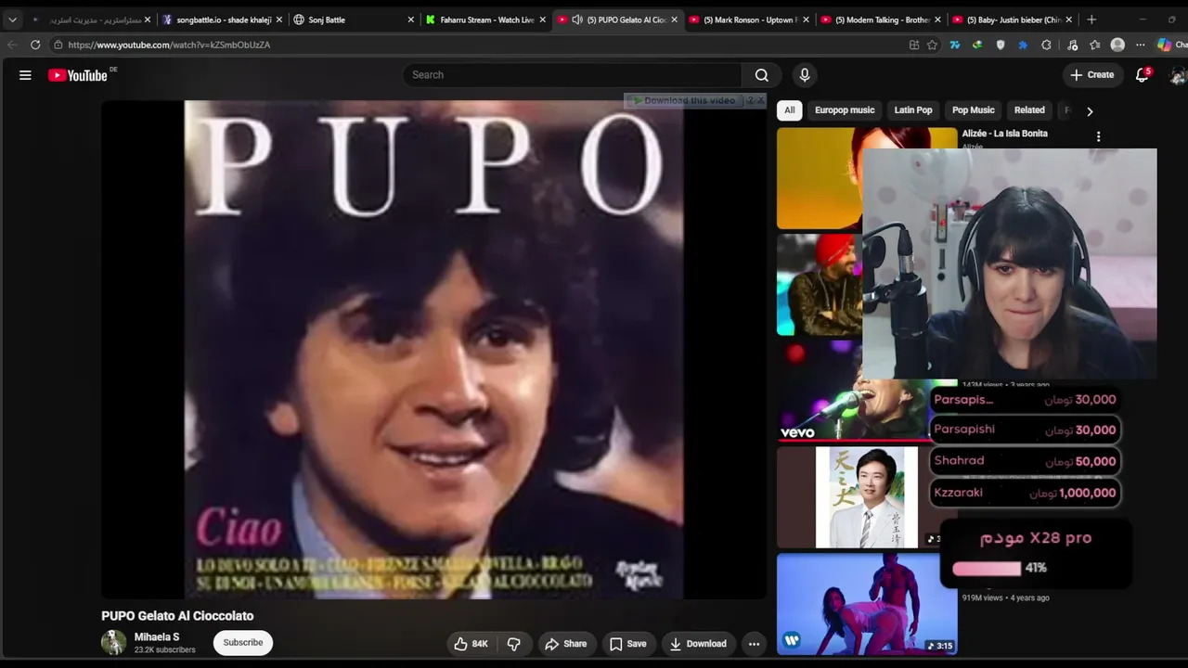Open Alizée La Isla Bonita thumbnail

[x=820, y=178]
